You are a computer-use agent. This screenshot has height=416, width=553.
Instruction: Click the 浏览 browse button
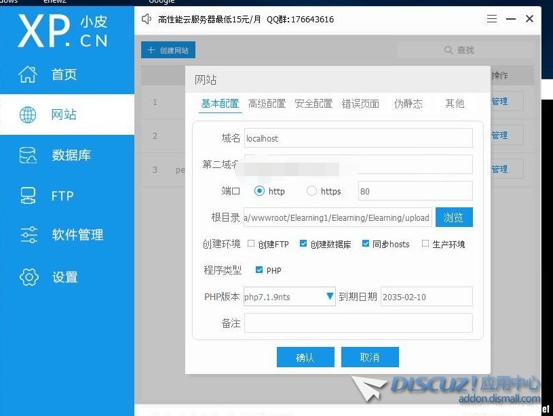tap(453, 217)
